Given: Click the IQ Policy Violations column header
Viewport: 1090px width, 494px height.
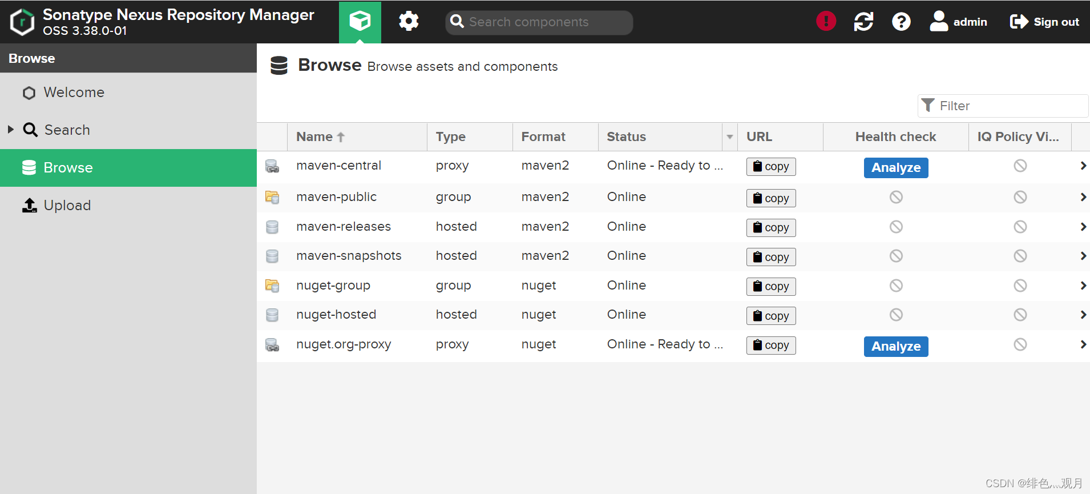Looking at the screenshot, I should click(1020, 136).
